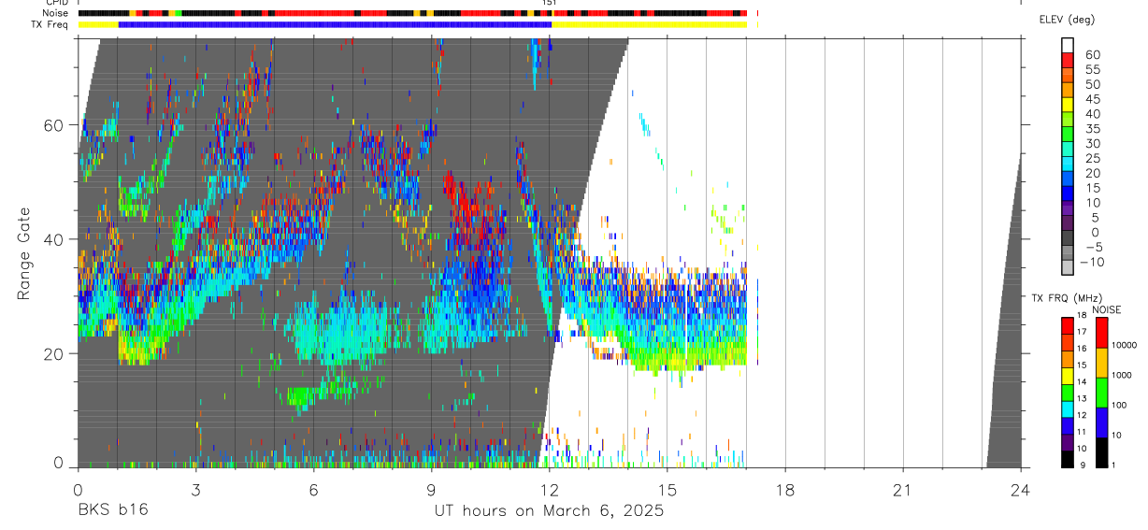Screen dimensions: 1148x530
Task: Click the 21 tick on the UT axis
Action: coord(902,489)
